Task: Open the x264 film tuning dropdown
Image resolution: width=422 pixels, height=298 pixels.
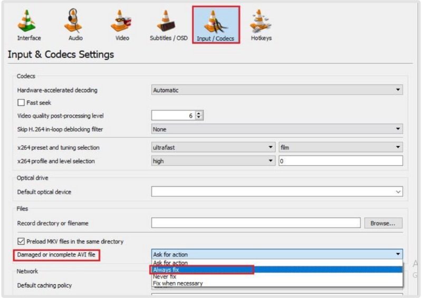Action: 340,148
